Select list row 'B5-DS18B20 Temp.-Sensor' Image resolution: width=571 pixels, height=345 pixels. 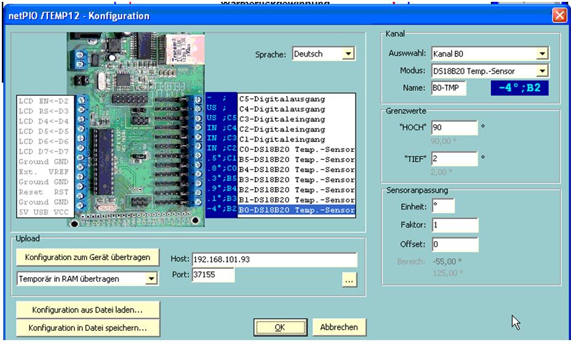[297, 159]
